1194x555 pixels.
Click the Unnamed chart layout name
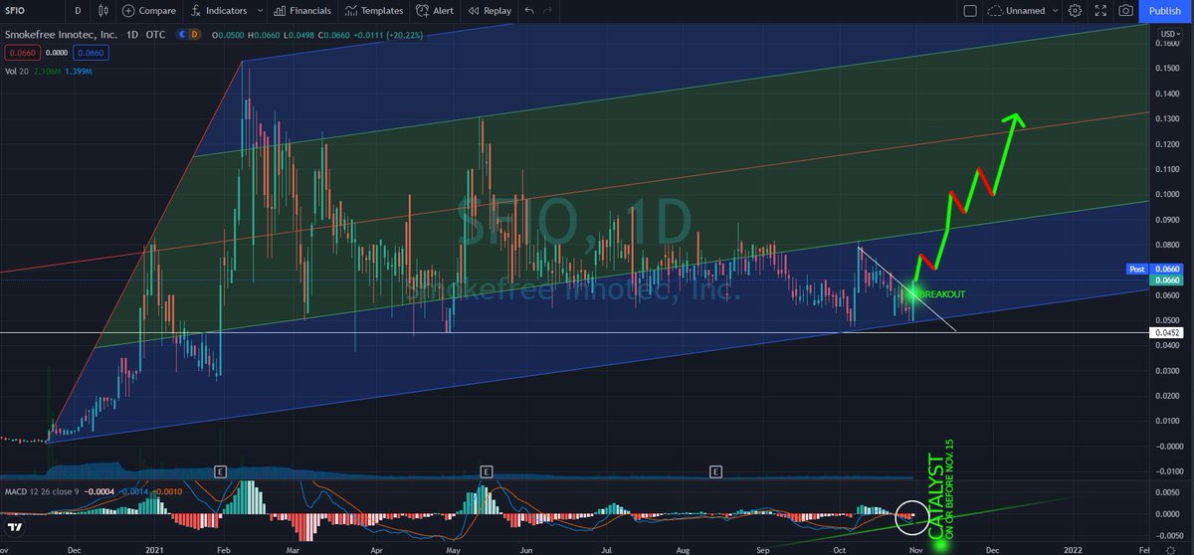click(x=1025, y=11)
